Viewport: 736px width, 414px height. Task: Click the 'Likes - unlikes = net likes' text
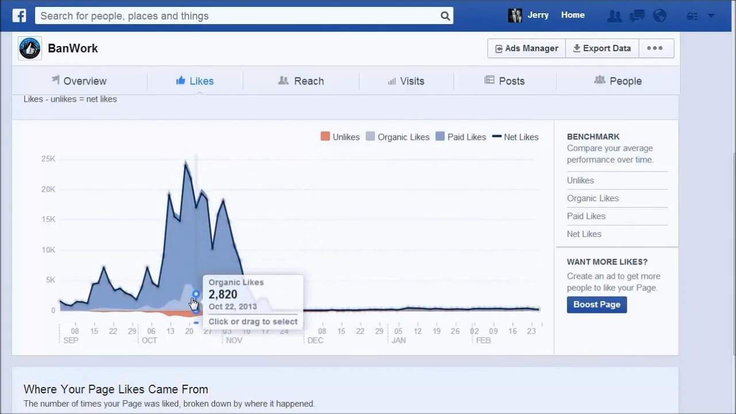(70, 99)
